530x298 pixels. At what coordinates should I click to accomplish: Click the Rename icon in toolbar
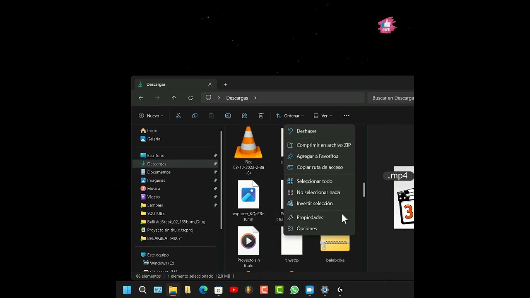(x=228, y=116)
